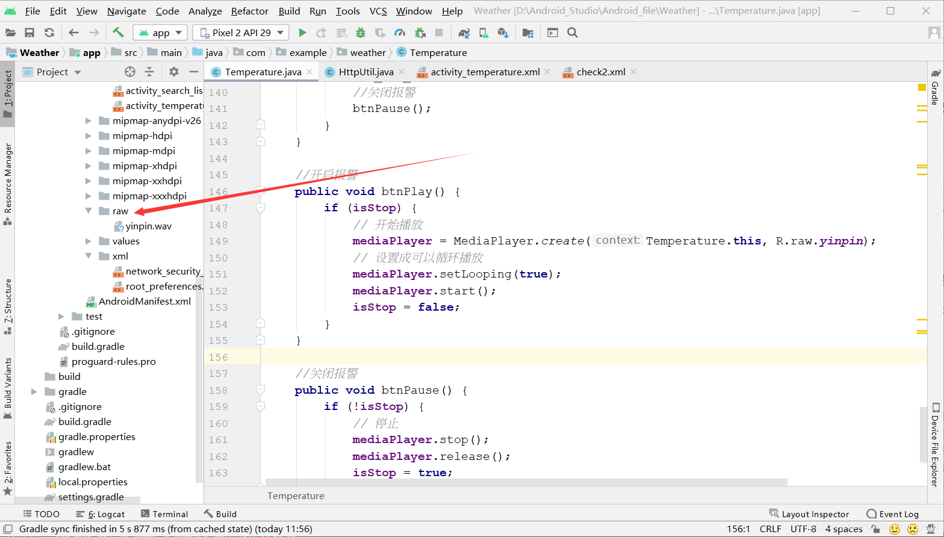Switch to HttpUtil.java tab

pyautogui.click(x=365, y=72)
